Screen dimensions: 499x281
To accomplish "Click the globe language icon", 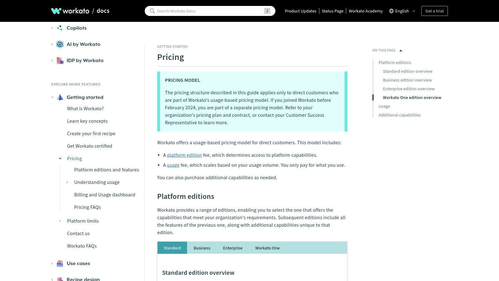I will click(391, 11).
